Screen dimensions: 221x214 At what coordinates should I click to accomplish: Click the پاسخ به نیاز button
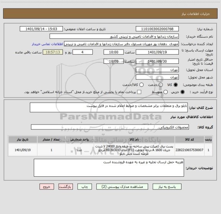pos(167,187)
